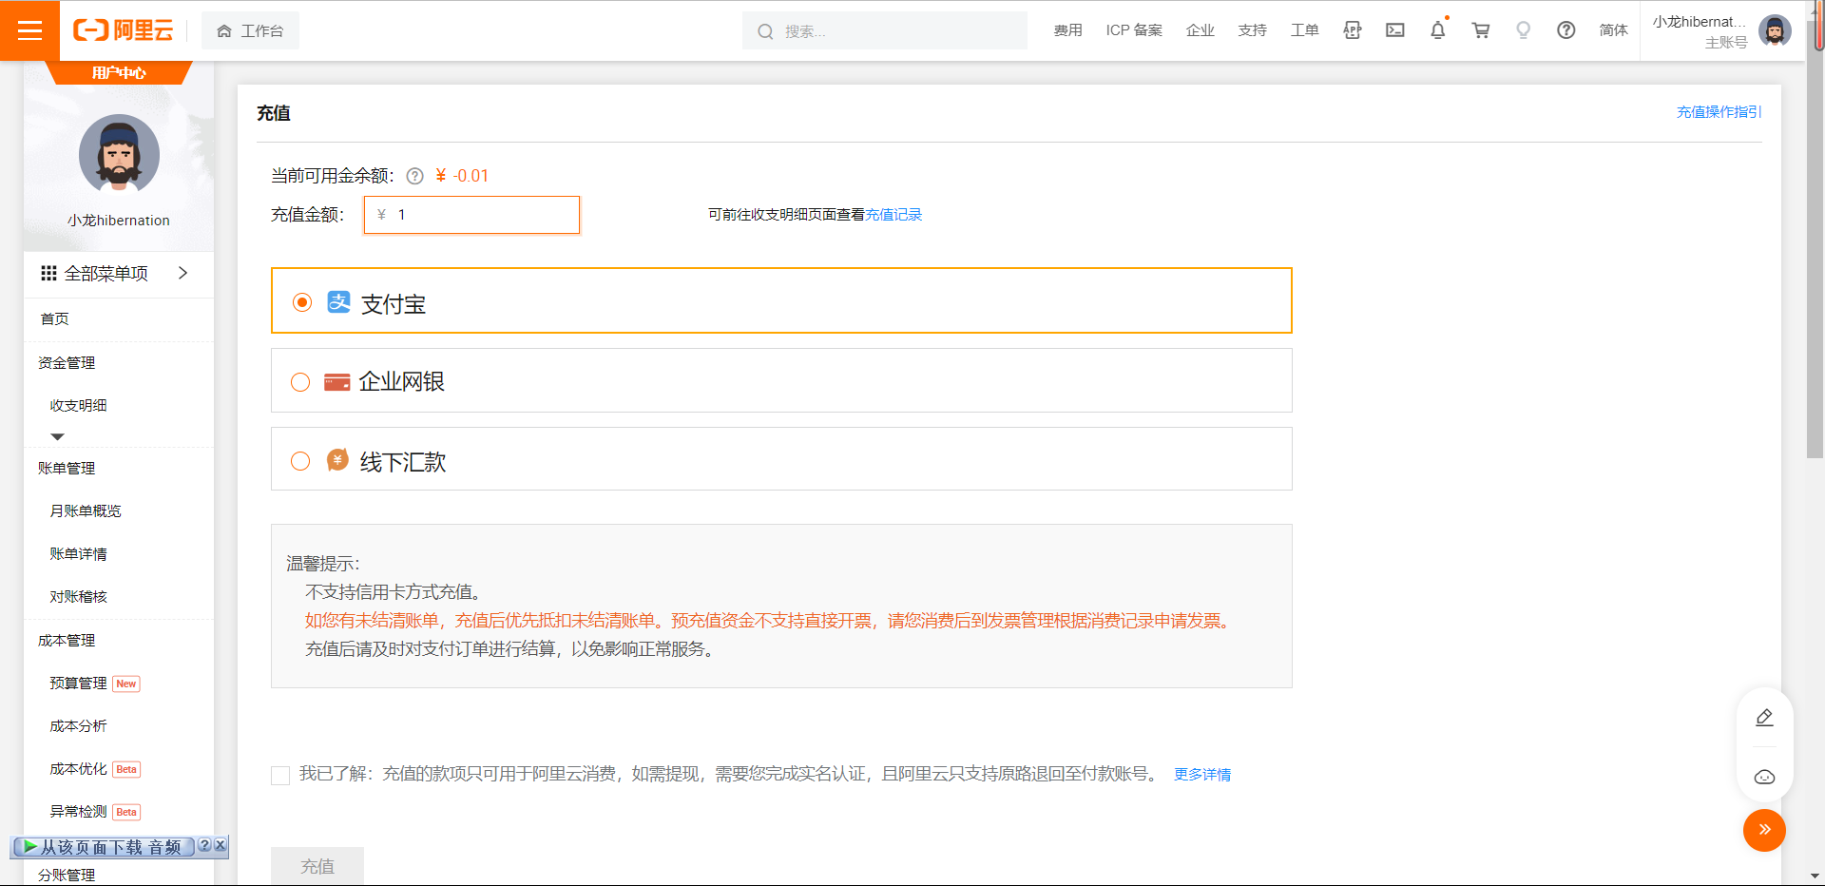Select the 支付宝 payment radio button
This screenshot has width=1825, height=886.
[x=302, y=302]
